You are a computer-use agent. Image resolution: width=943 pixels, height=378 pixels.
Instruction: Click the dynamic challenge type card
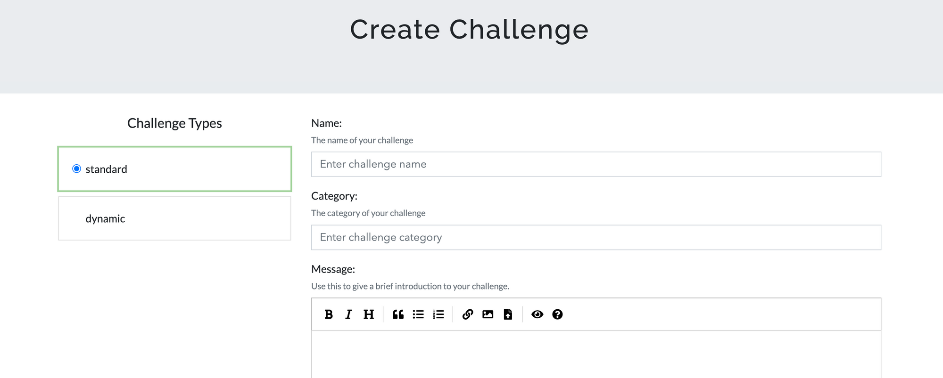(174, 218)
